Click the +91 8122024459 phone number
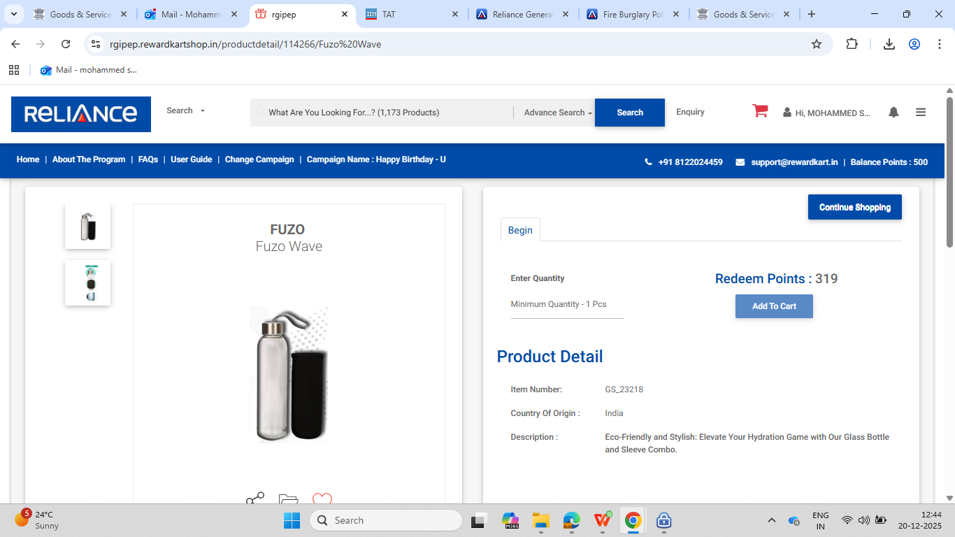 (x=690, y=162)
